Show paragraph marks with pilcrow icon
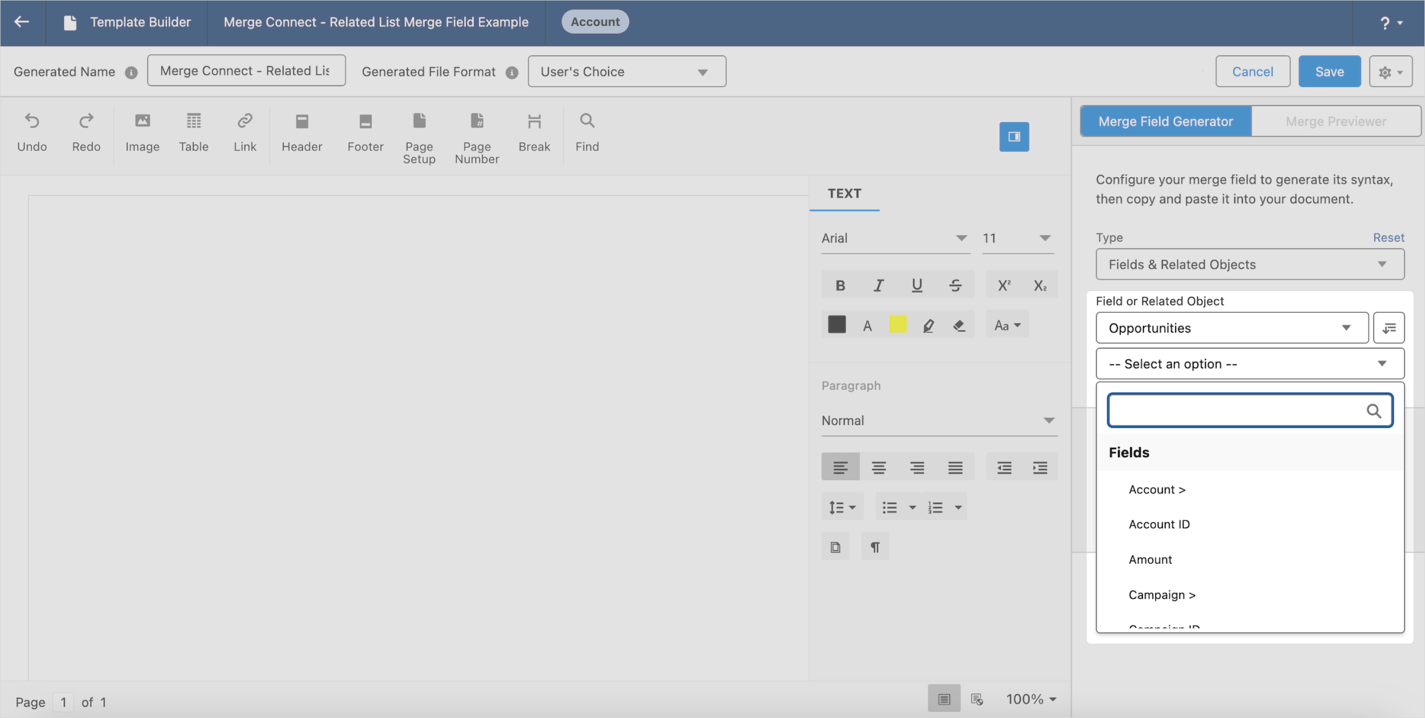The width and height of the screenshot is (1425, 718). pos(875,547)
